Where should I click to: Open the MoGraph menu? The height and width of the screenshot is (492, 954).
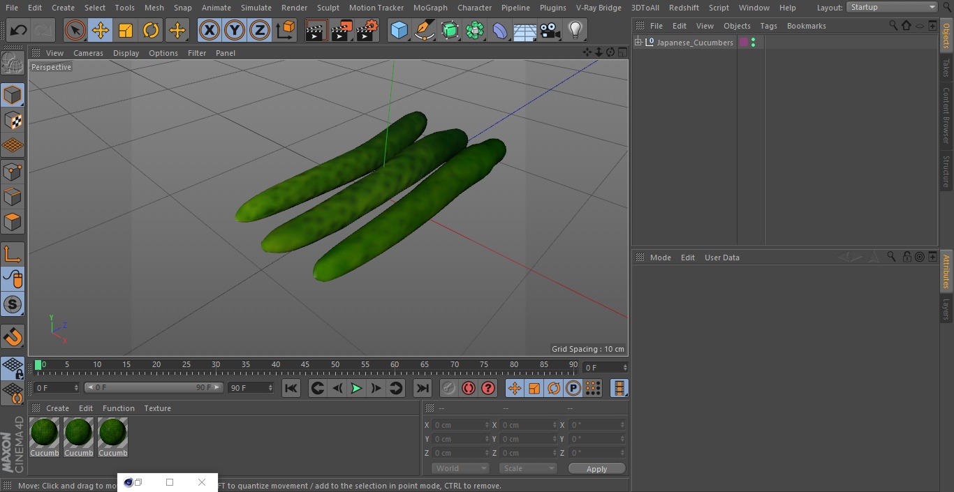[430, 8]
